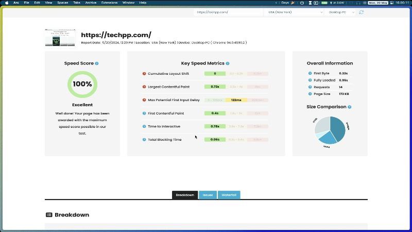
Task: Click the Key Speed Metrics info icon
Action: (228, 63)
